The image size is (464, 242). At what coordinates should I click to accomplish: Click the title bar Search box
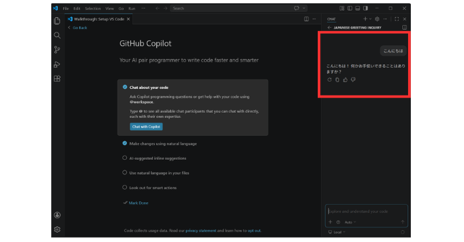coord(231,8)
